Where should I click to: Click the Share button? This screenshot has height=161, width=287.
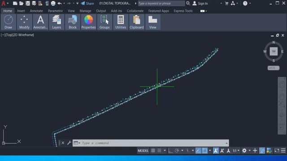(x=87, y=3)
